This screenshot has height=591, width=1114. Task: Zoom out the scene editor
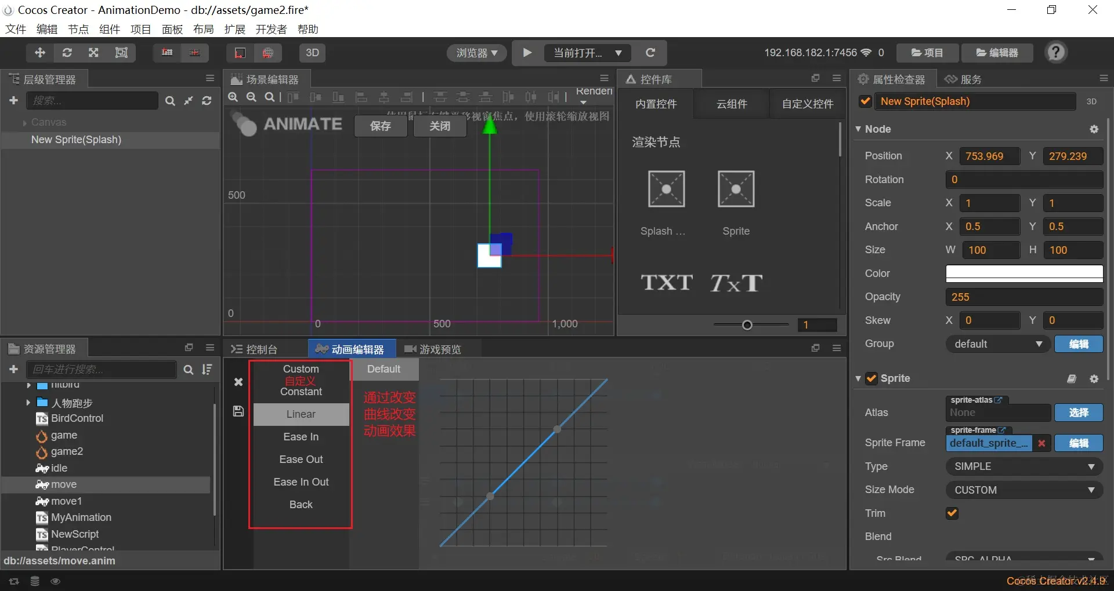click(251, 97)
